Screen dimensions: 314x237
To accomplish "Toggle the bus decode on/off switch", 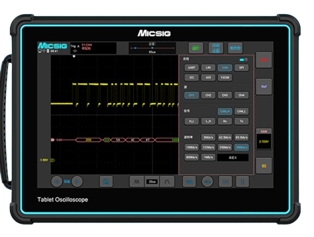I will (x=244, y=60).
